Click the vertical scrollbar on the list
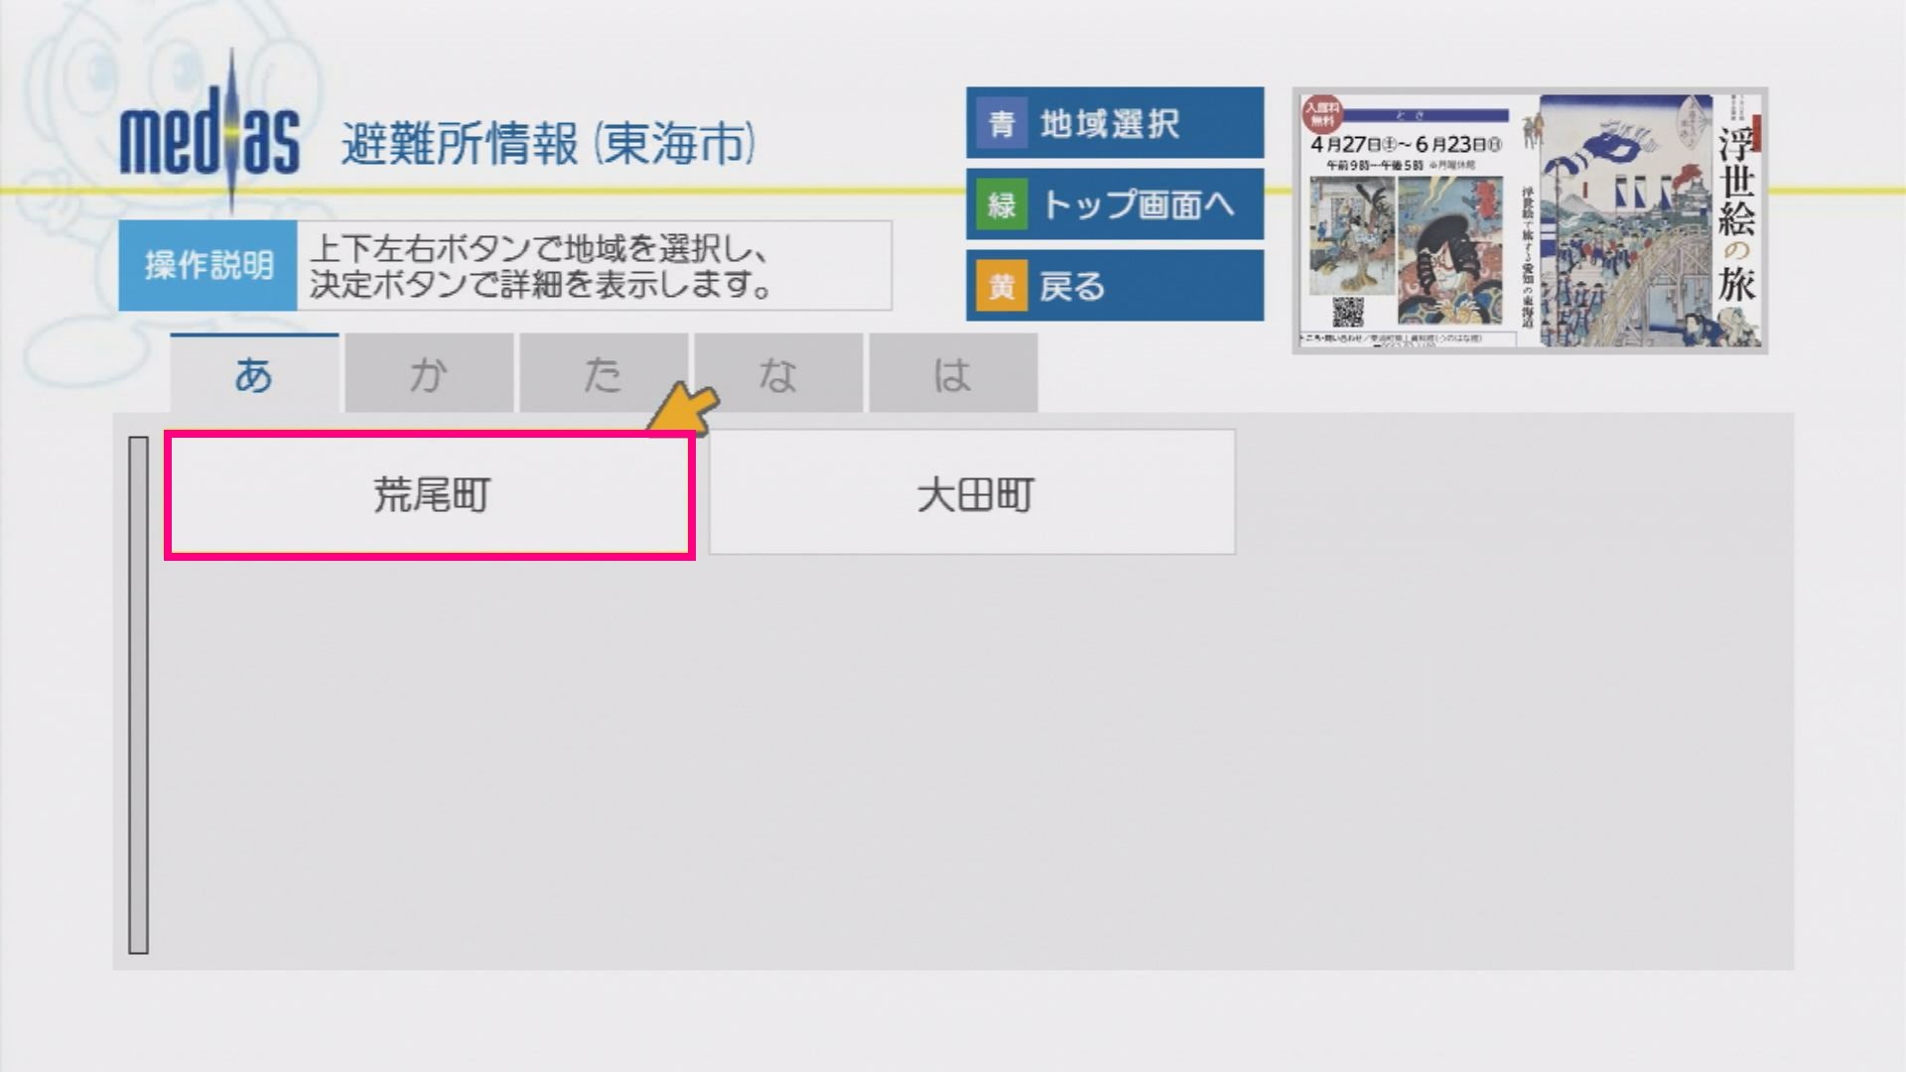Screen dimensions: 1906x1072 (138, 695)
